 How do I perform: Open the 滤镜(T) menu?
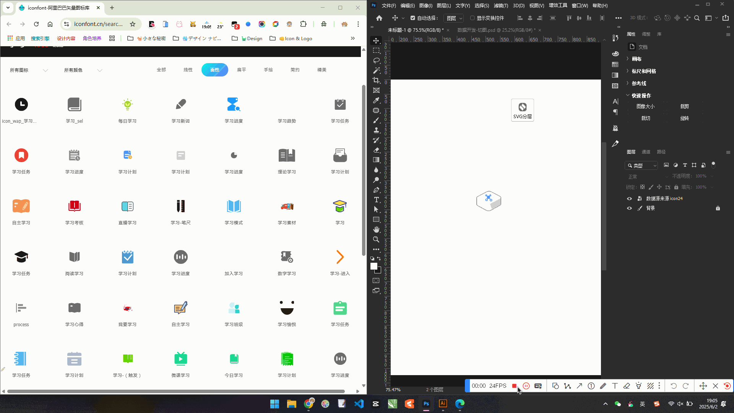(501, 6)
